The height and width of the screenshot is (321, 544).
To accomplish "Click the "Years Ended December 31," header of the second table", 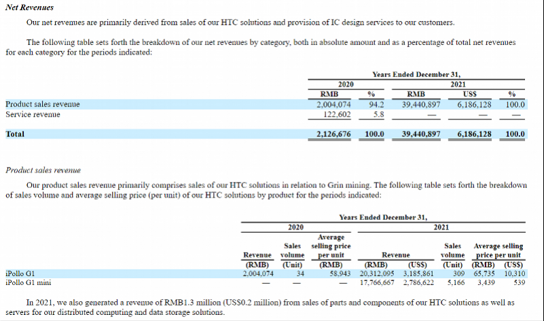I will (x=383, y=217).
